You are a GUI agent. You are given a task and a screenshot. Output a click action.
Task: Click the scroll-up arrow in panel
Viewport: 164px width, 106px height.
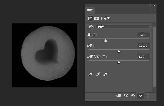(x=155, y=25)
